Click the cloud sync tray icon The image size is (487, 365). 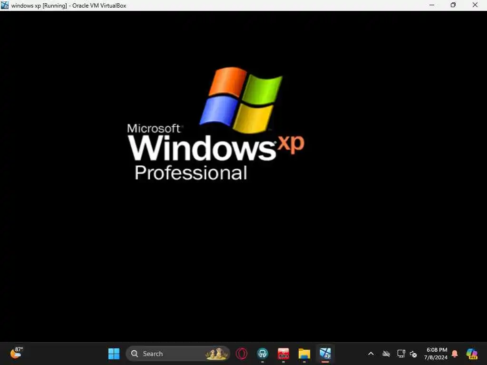pos(386,354)
